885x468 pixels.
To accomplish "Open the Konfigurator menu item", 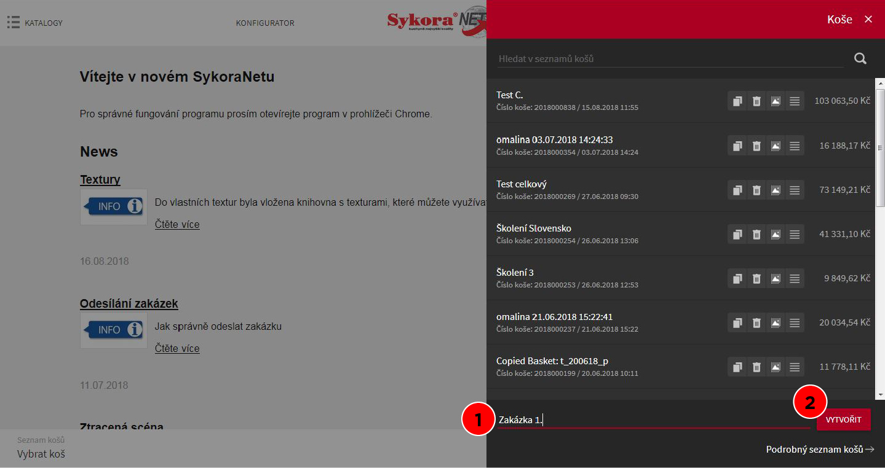I will pyautogui.click(x=265, y=23).
